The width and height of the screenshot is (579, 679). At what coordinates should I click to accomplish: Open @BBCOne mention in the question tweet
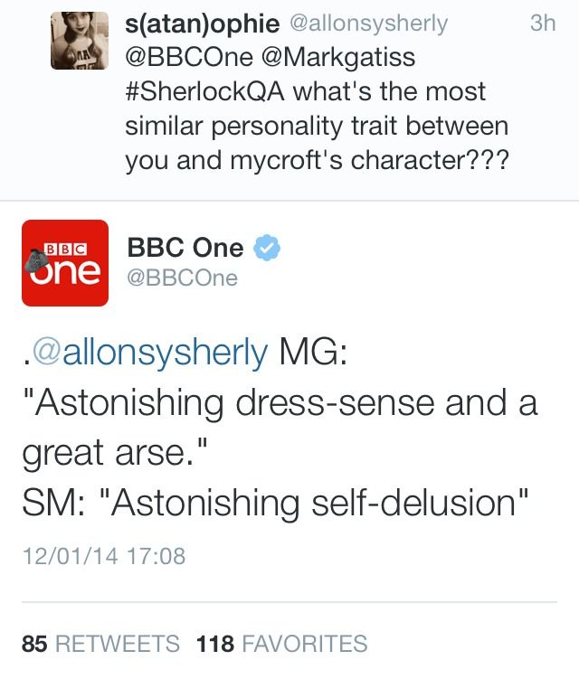click(x=188, y=57)
